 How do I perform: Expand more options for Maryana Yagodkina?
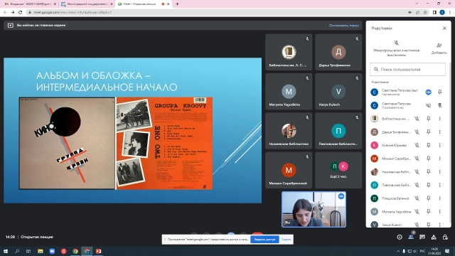439,212
